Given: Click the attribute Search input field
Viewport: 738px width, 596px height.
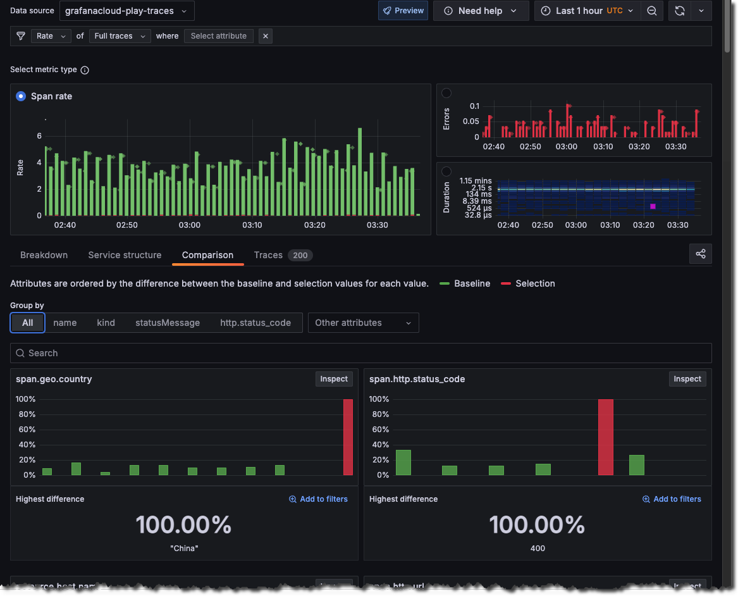Looking at the screenshot, I should point(360,353).
